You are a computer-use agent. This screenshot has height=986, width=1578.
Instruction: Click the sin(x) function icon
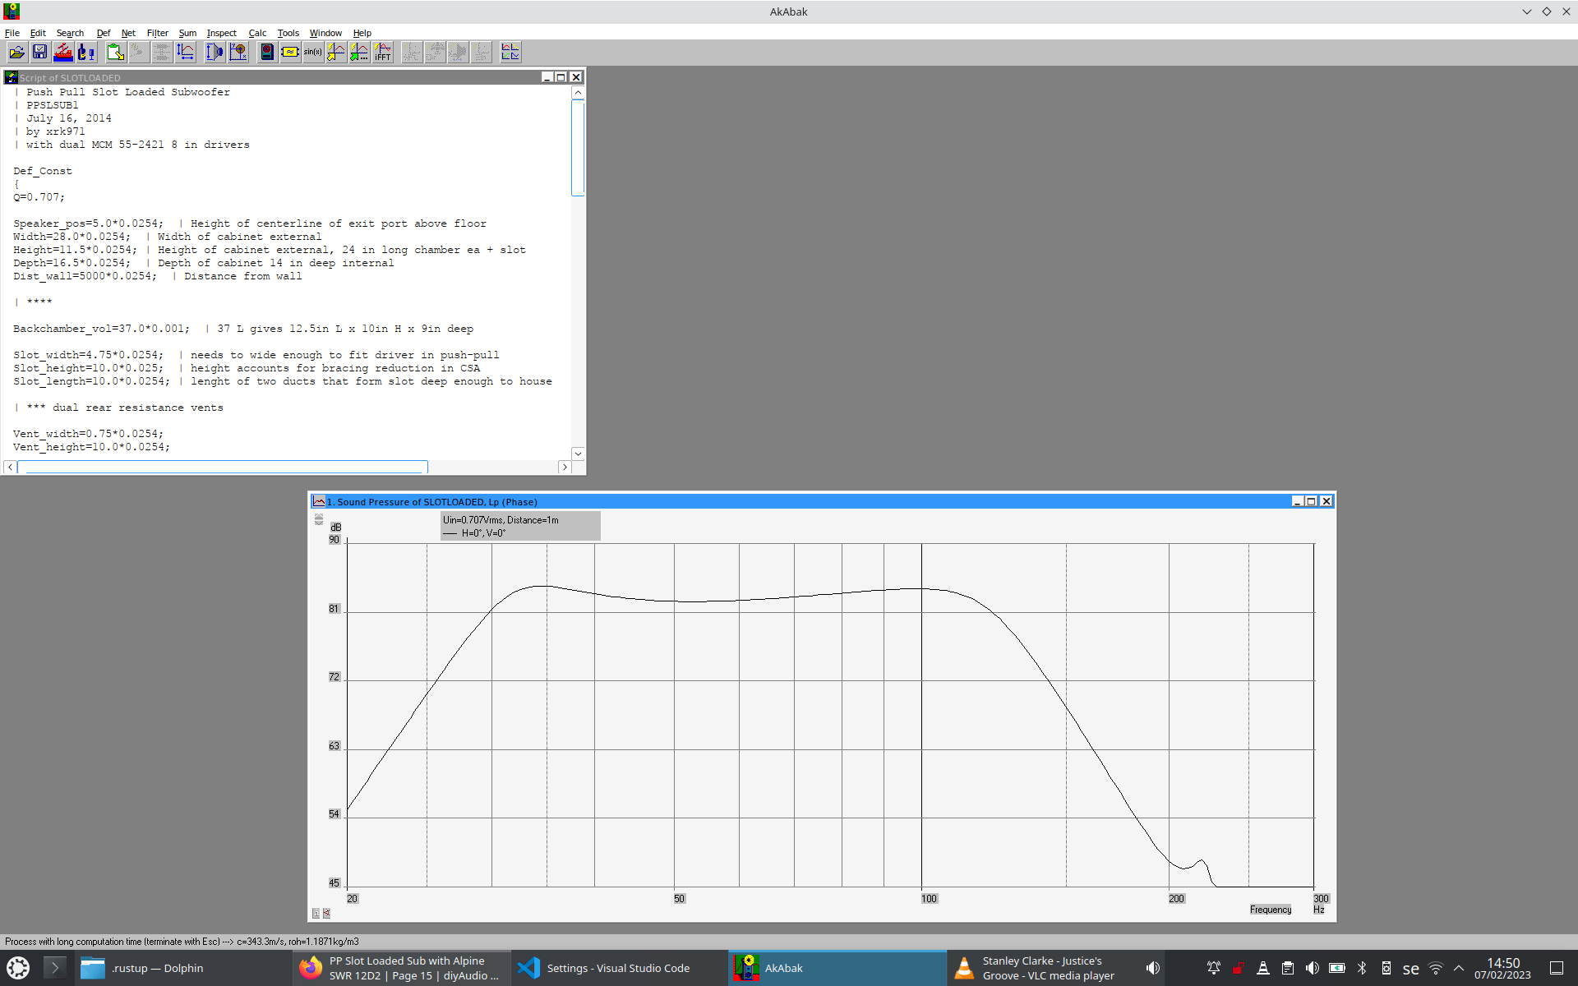click(313, 53)
